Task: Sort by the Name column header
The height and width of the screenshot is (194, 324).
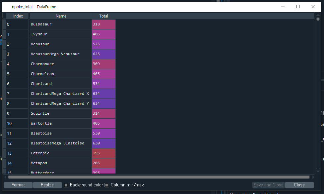Action: tap(61, 16)
